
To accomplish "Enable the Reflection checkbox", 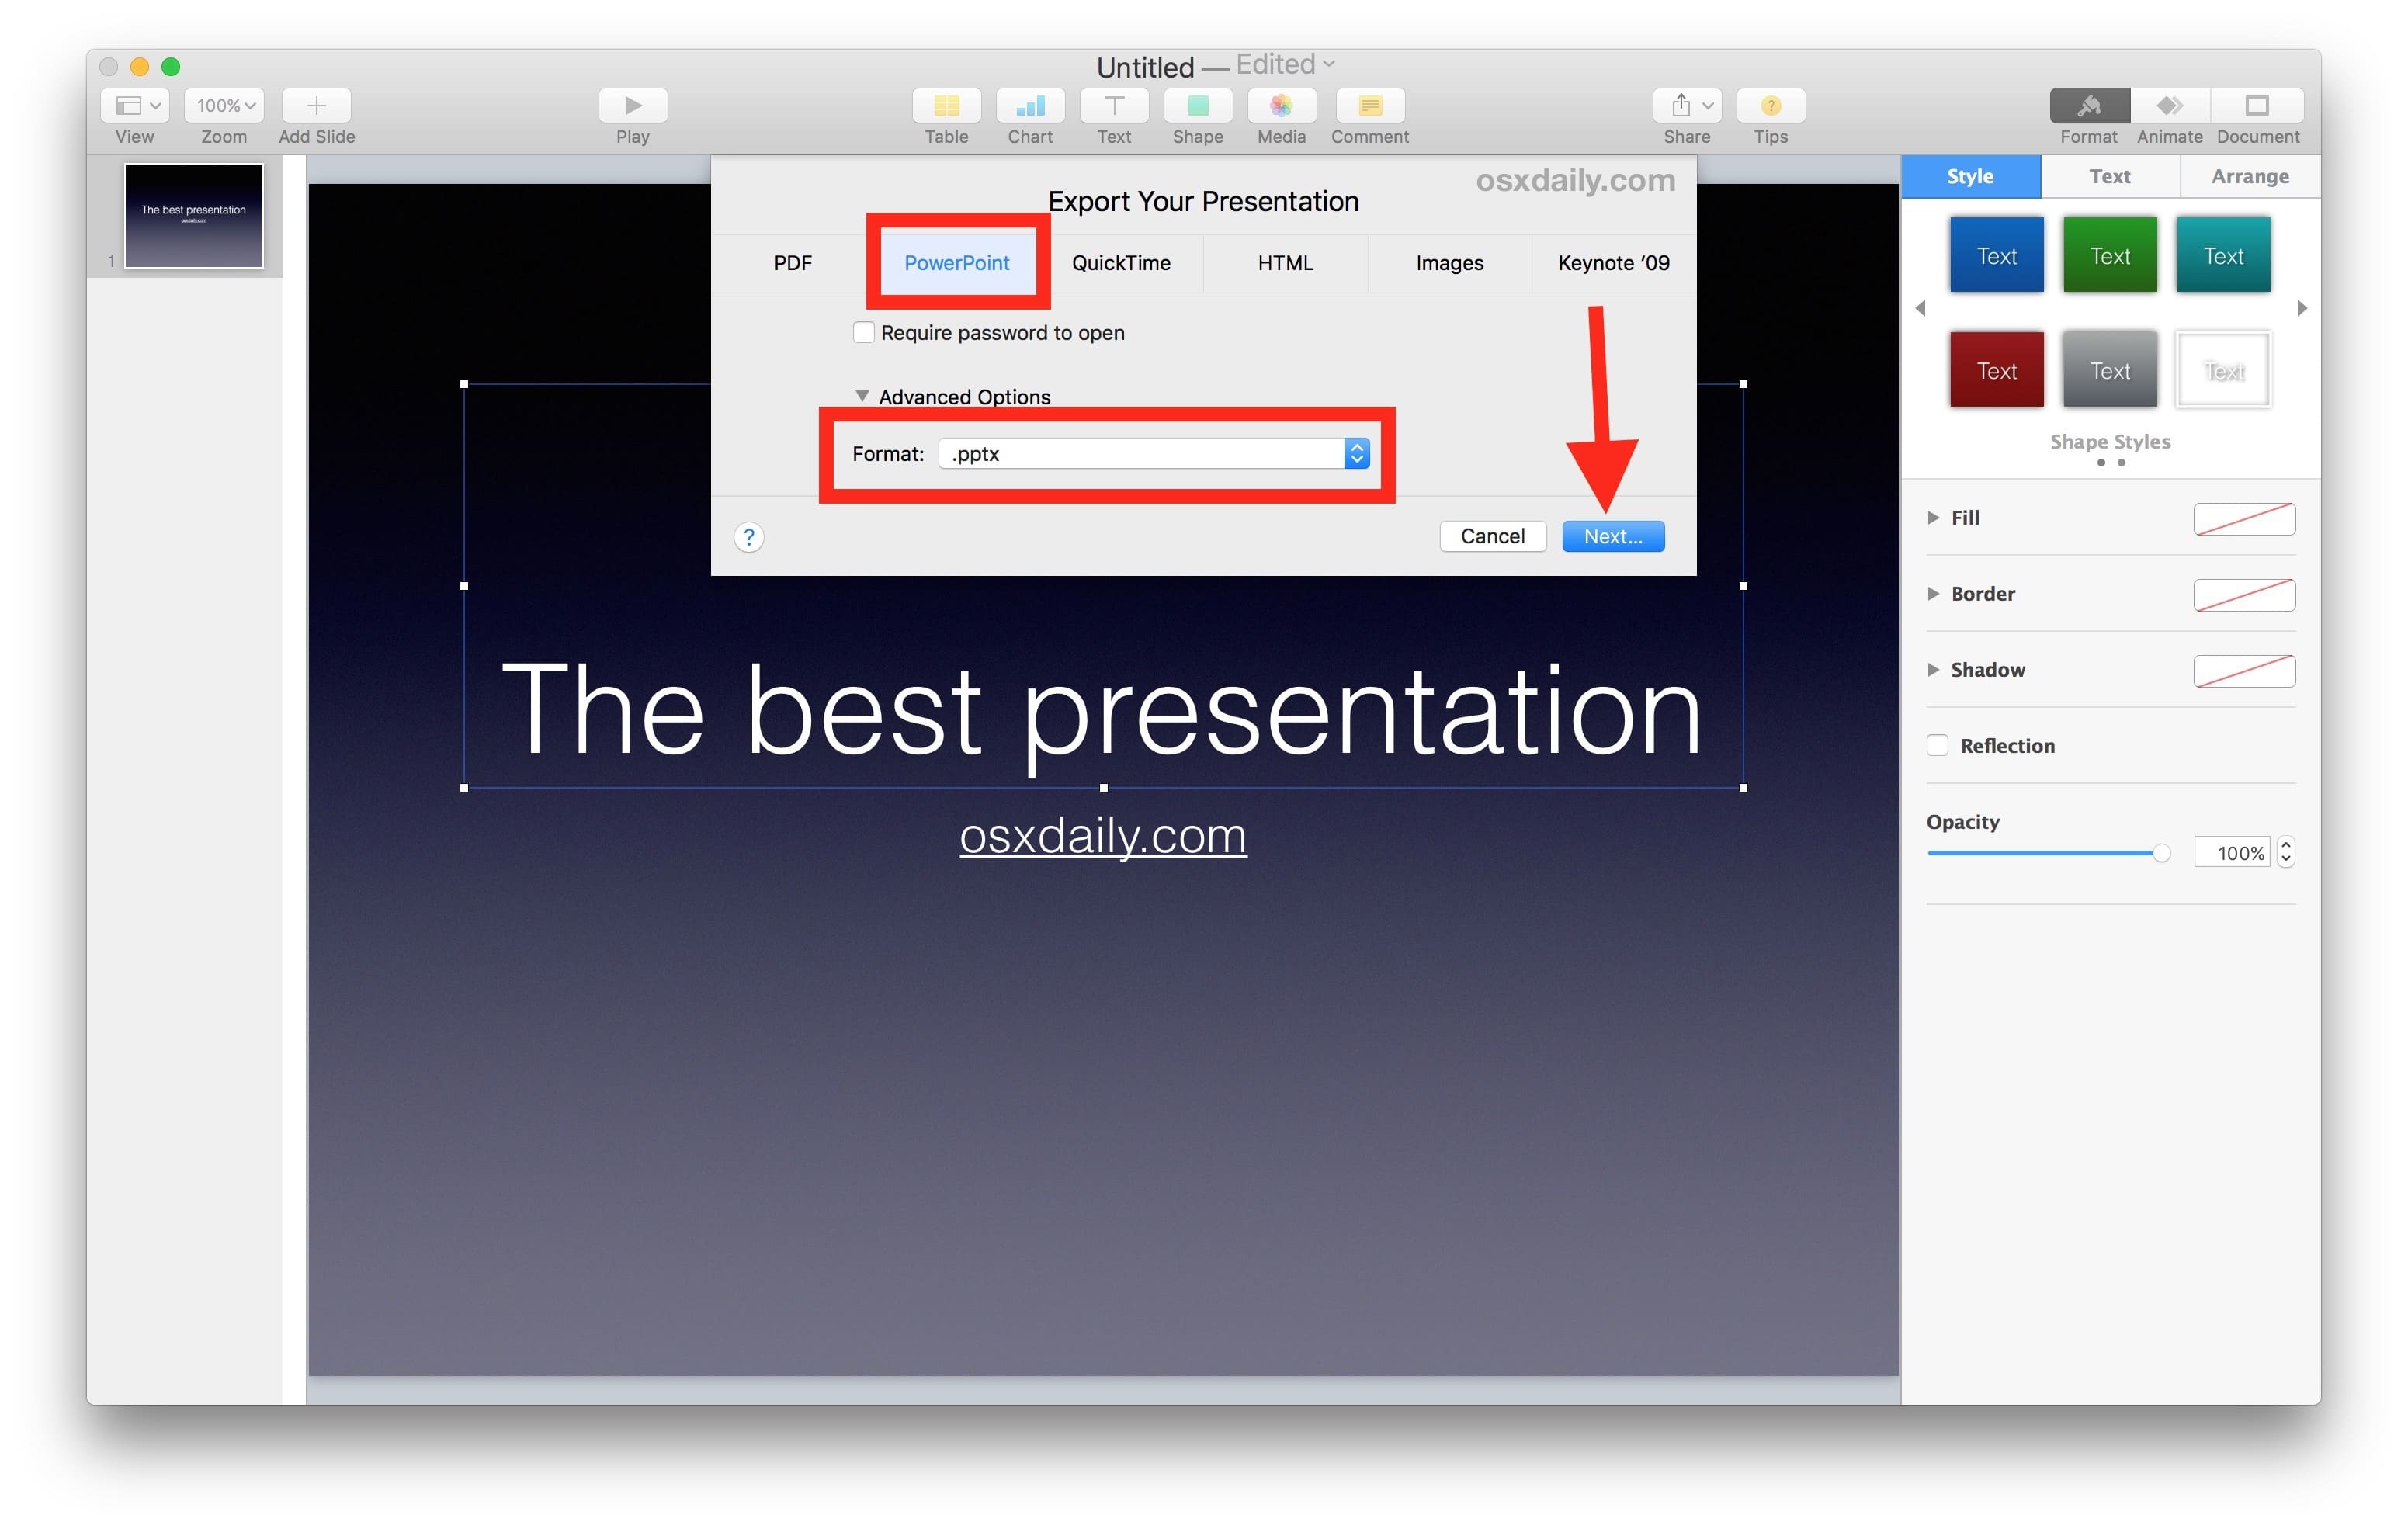I will (1936, 746).
